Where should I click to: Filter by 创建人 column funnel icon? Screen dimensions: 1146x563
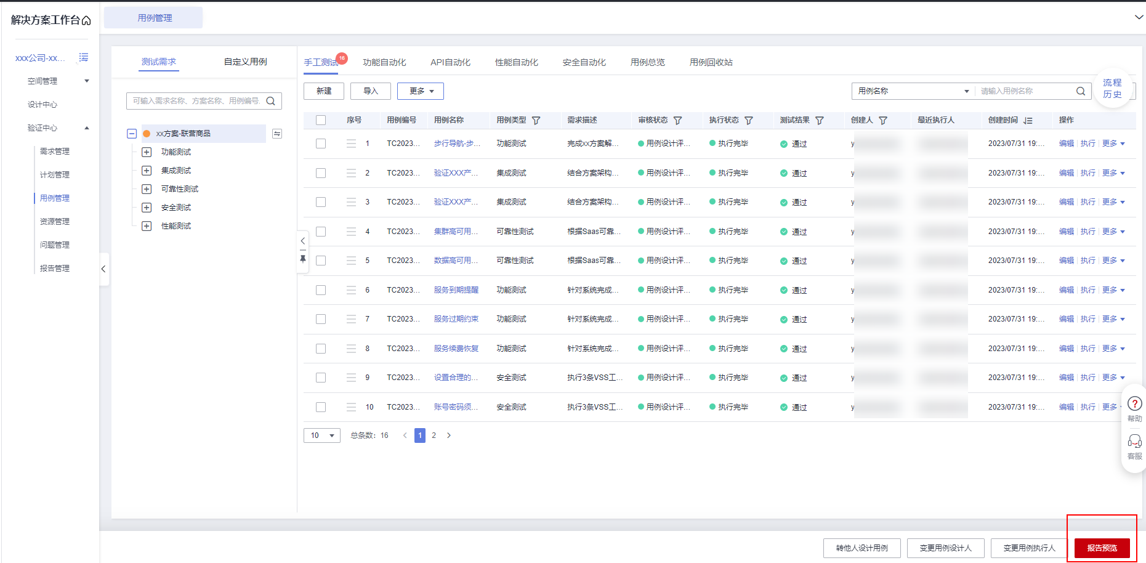tap(883, 121)
